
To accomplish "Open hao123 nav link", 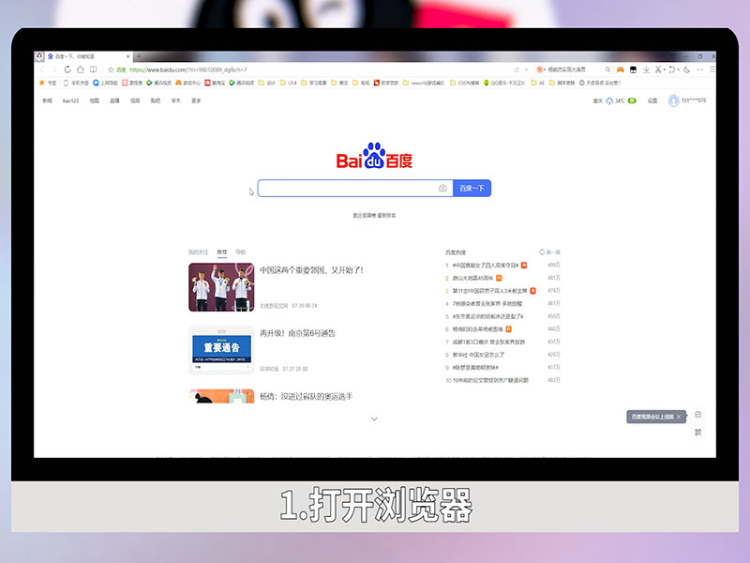I will (x=71, y=101).
